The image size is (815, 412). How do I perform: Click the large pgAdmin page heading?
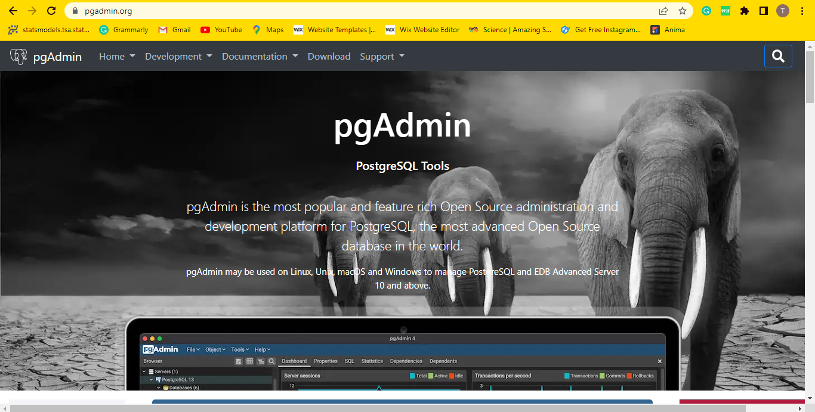(x=402, y=126)
